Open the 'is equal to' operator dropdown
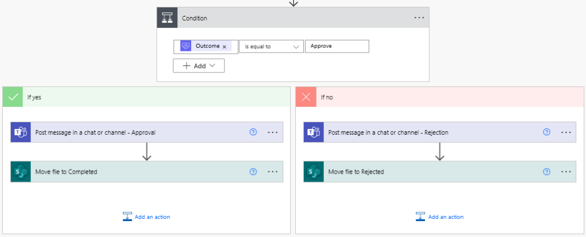Screen dimensions: 586x237 click(x=271, y=47)
